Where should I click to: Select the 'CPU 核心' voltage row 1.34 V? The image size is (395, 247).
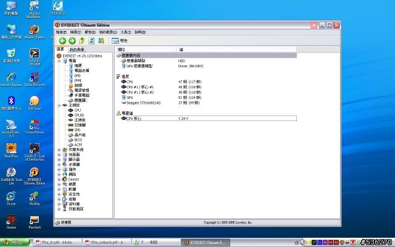pyautogui.click(x=209, y=119)
